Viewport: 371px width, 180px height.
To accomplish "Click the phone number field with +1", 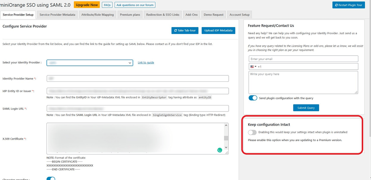I will [x=303, y=67].
